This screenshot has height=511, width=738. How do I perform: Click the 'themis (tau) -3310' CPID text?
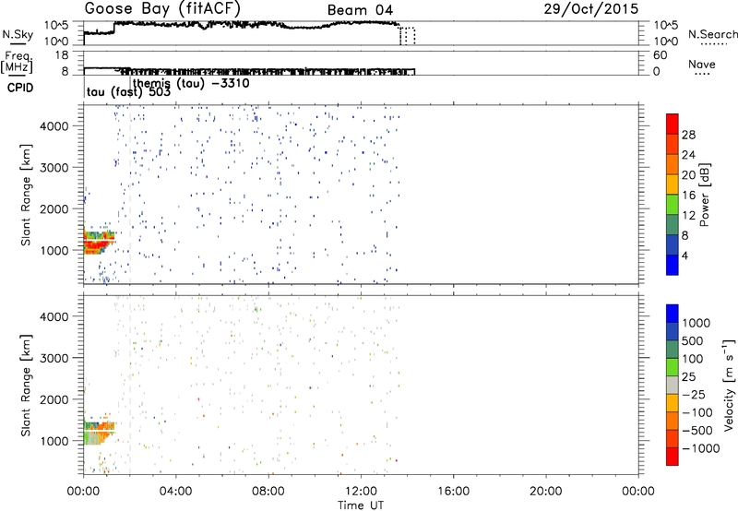tap(191, 83)
